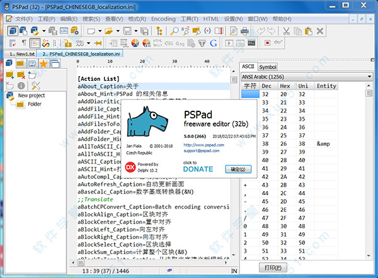This screenshot has width=378, height=278.
Task: Open the 编辑(E) menu
Action: [69, 19]
